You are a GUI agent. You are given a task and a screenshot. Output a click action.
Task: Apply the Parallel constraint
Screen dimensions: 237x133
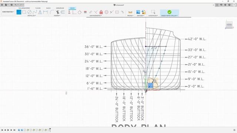pos(90,12)
